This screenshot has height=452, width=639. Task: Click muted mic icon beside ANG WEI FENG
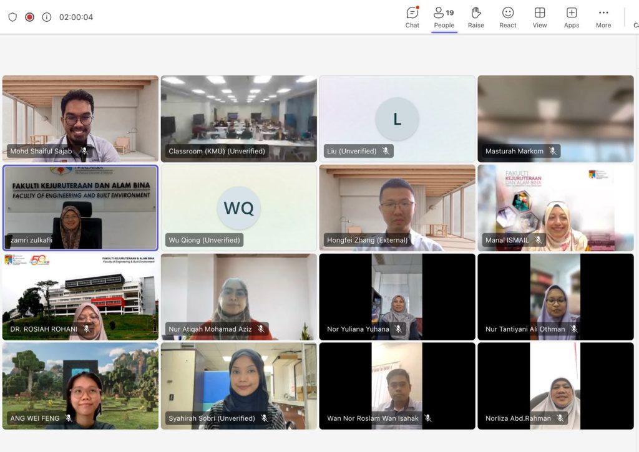pyautogui.click(x=69, y=418)
